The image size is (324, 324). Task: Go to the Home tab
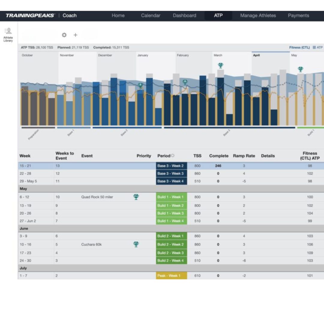pyautogui.click(x=118, y=16)
